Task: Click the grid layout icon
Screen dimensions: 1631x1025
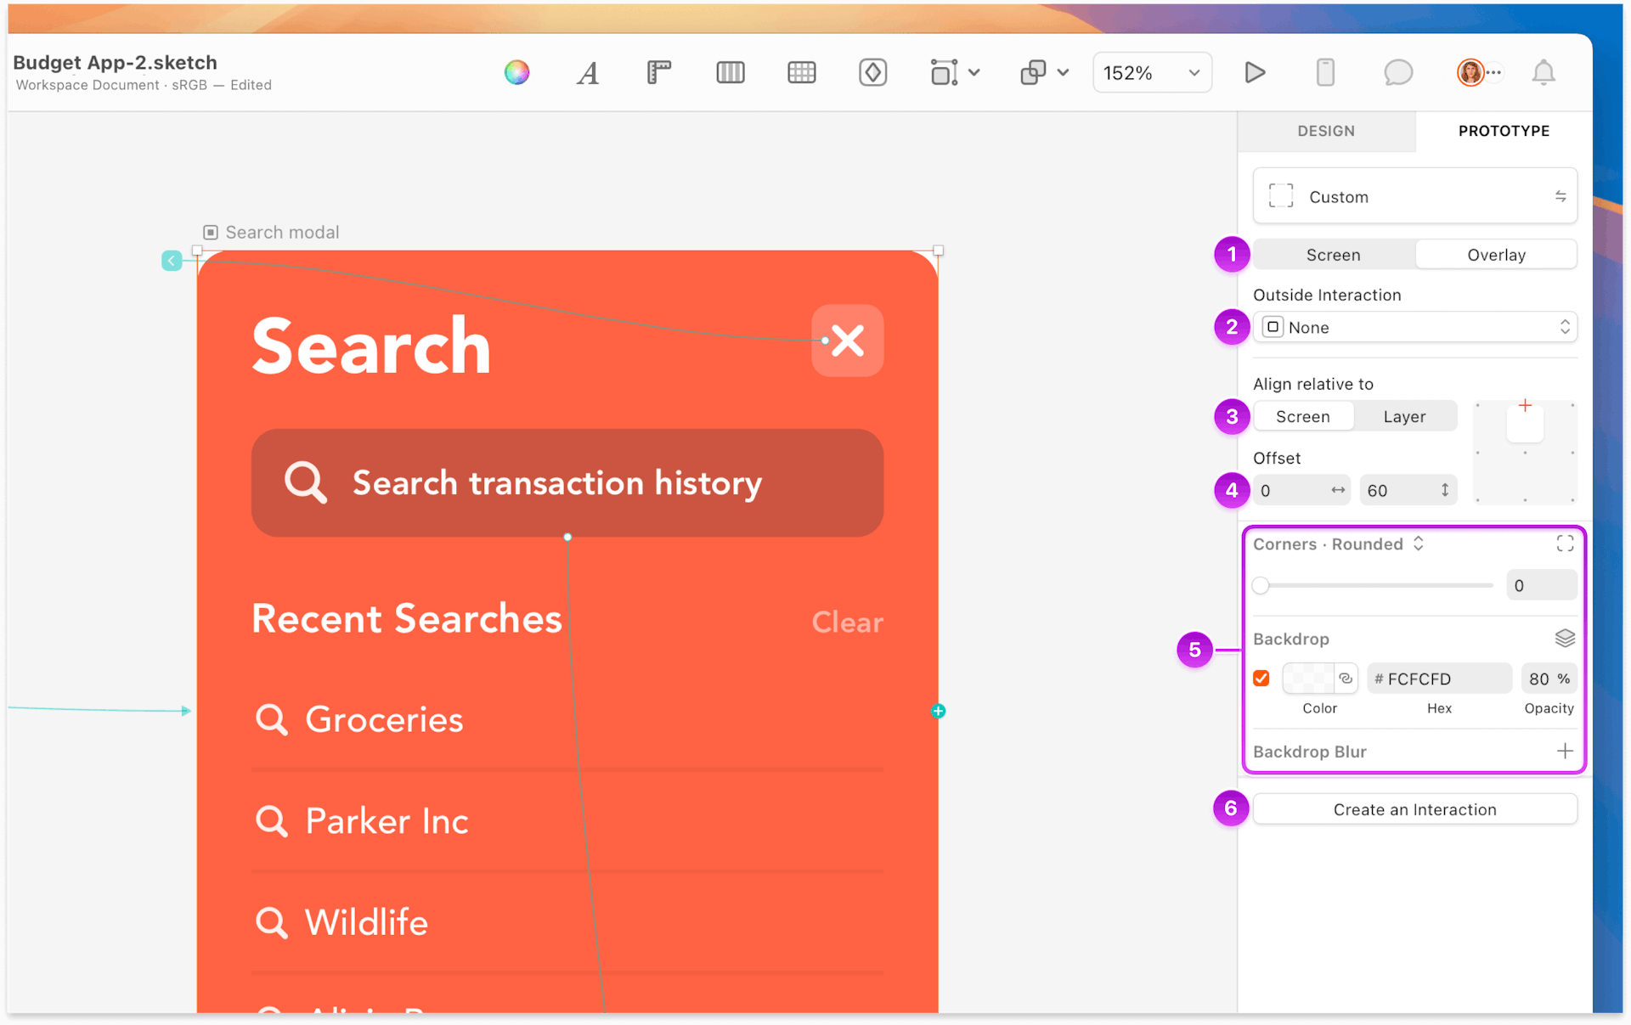Action: [x=801, y=73]
